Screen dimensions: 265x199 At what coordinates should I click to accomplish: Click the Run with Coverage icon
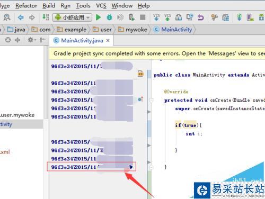[x=120, y=17]
